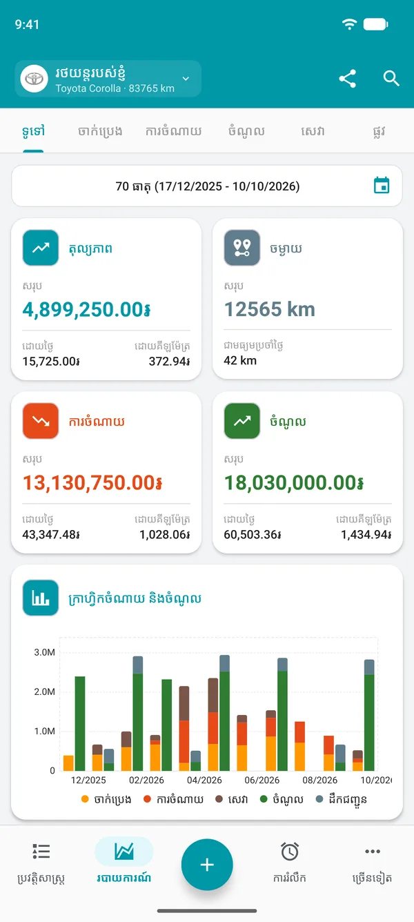The height and width of the screenshot is (922, 414).
Task: Tap the 12/2025 axis label
Action: click(89, 780)
